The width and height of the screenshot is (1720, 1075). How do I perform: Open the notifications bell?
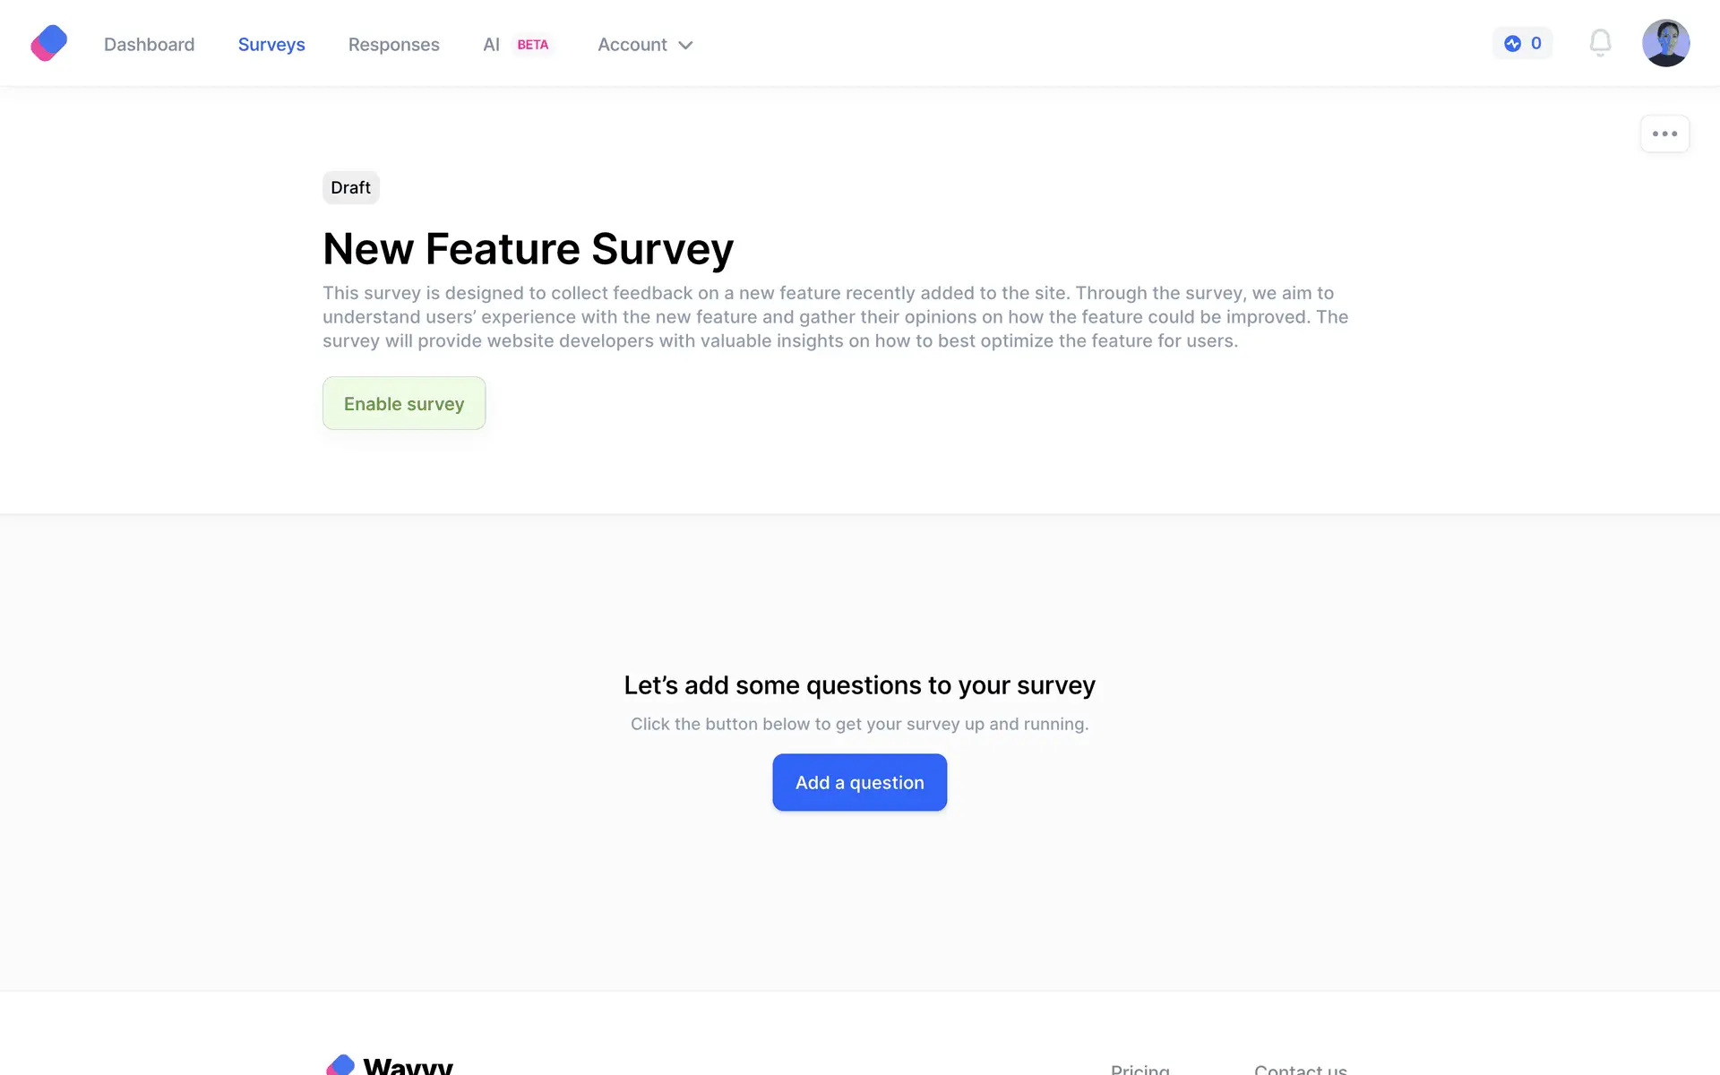coord(1600,43)
